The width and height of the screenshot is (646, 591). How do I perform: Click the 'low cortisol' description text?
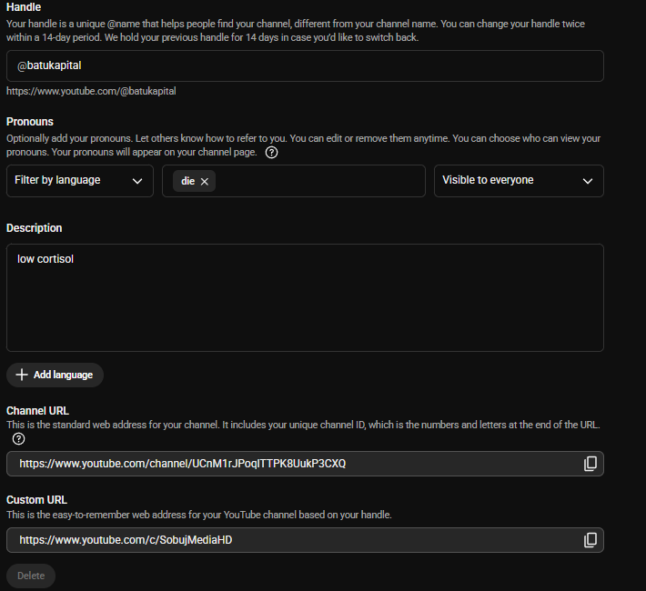pos(45,259)
